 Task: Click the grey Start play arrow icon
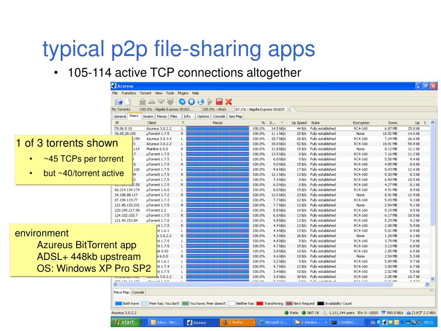(x=210, y=102)
